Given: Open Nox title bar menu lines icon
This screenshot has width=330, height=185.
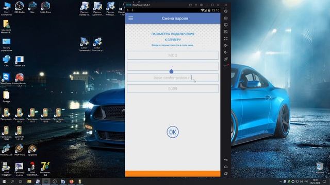Looking at the screenshot, I should pyautogui.click(x=196, y=5).
